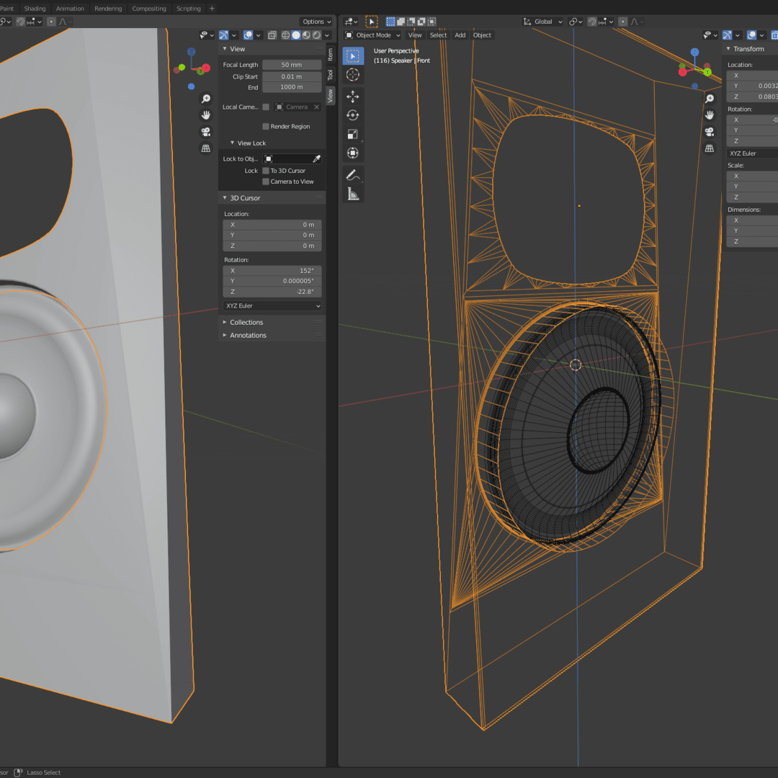The image size is (778, 778).
Task: Open the Object Mode dropdown
Action: (x=372, y=35)
